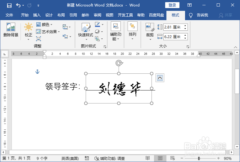This screenshot has width=240, height=162.
Task: Select the signature picture
Action: coord(119,89)
